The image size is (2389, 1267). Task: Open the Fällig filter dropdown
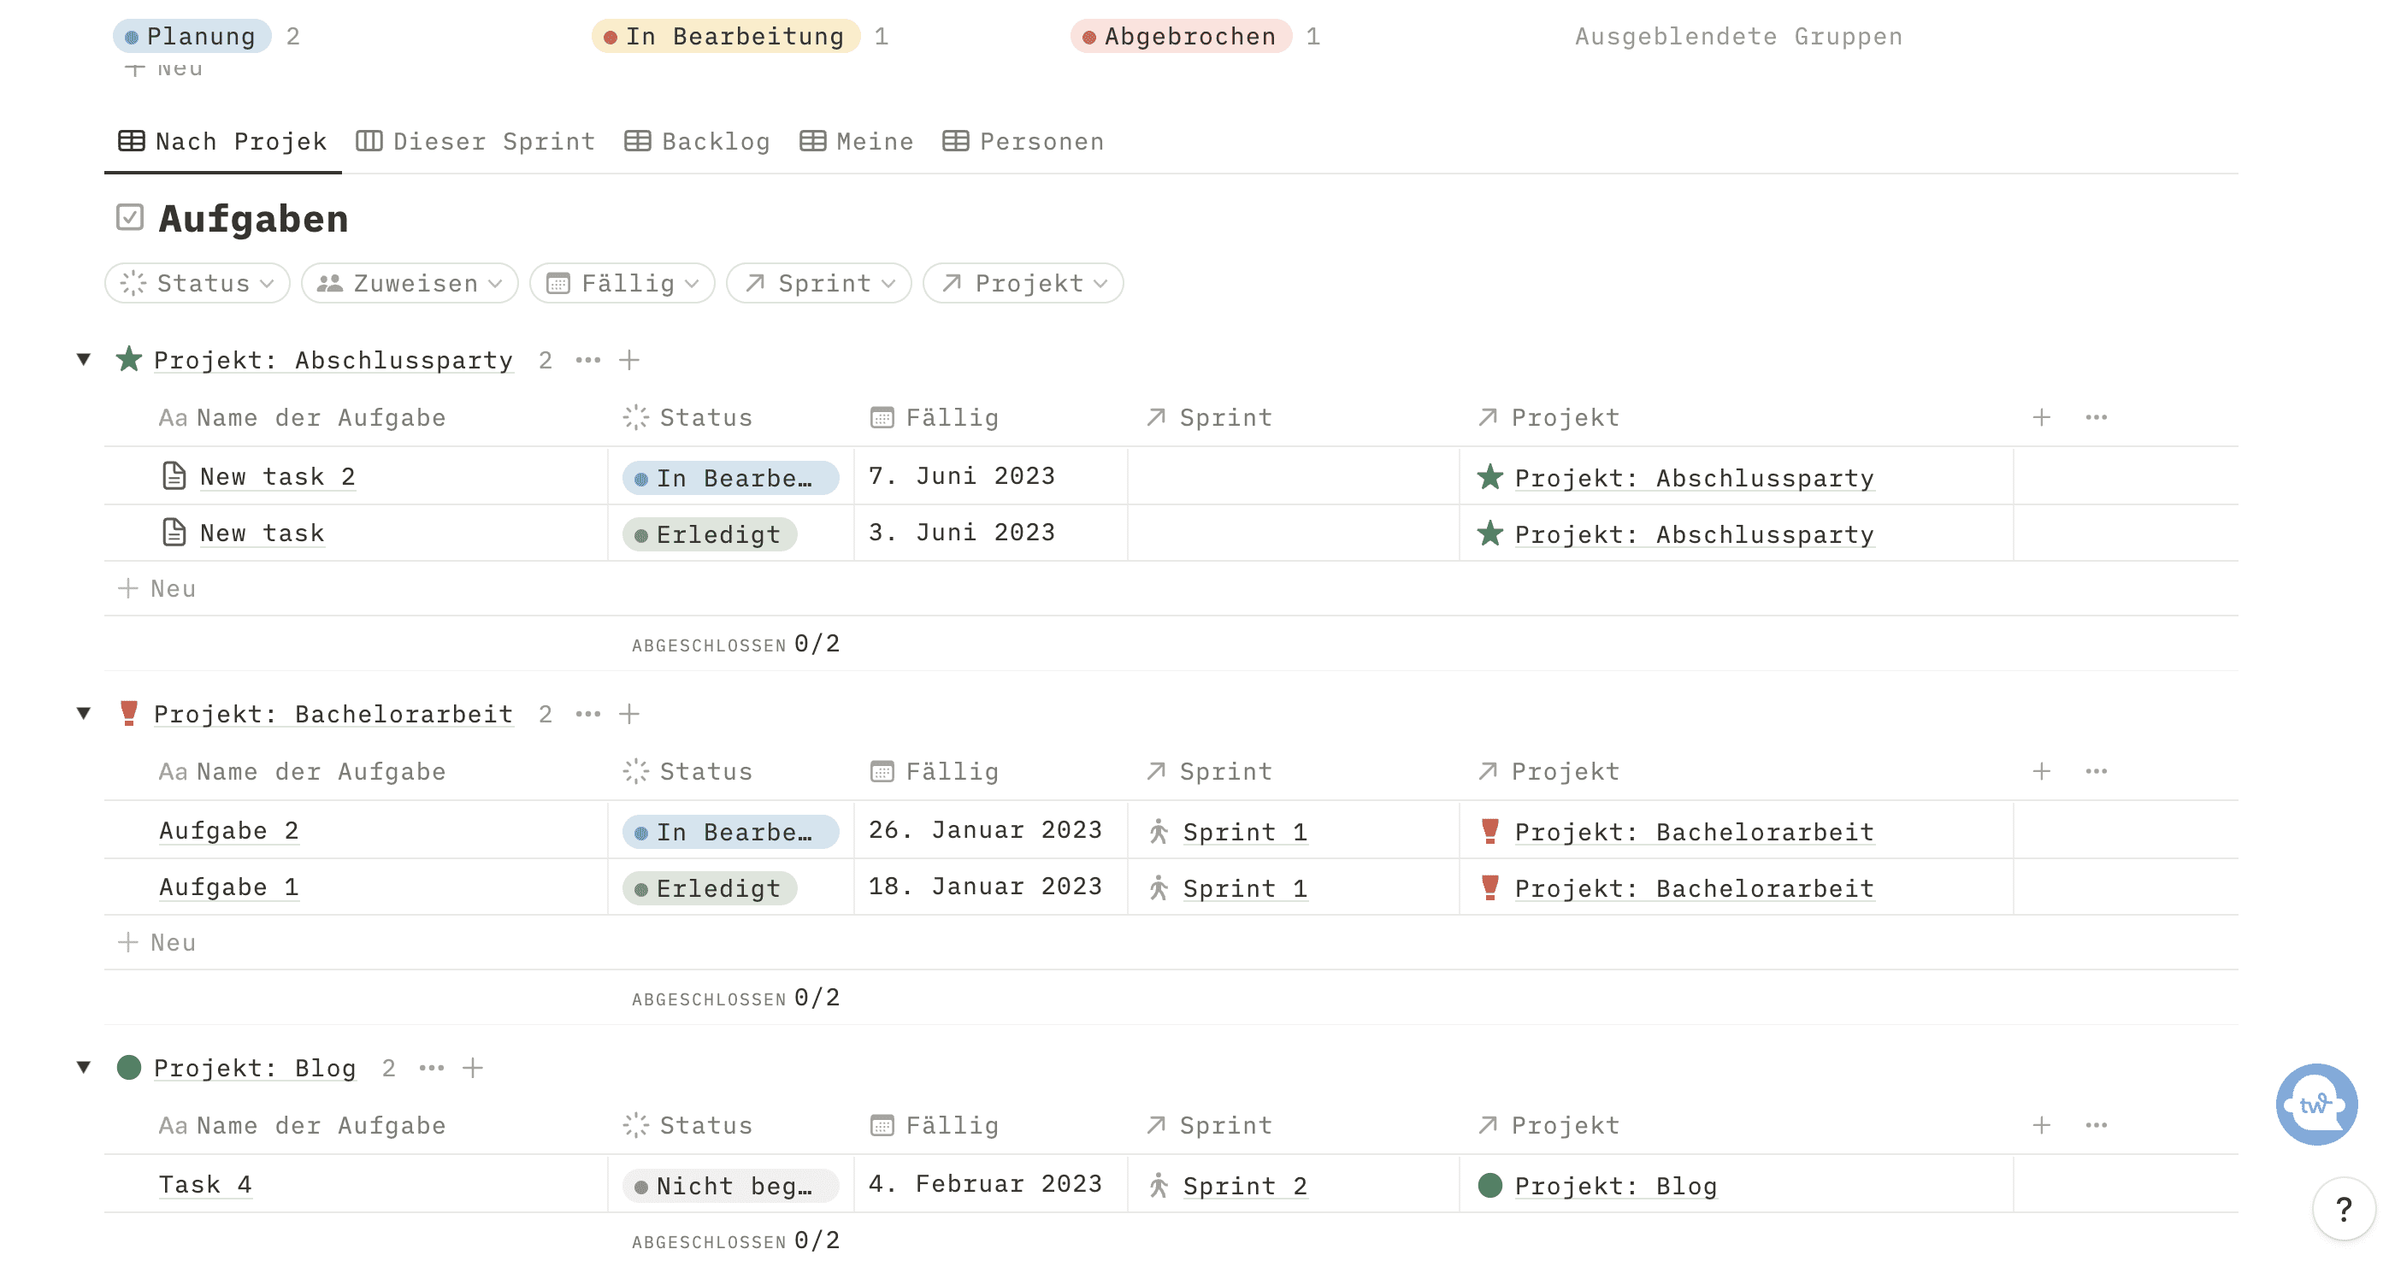click(x=622, y=283)
